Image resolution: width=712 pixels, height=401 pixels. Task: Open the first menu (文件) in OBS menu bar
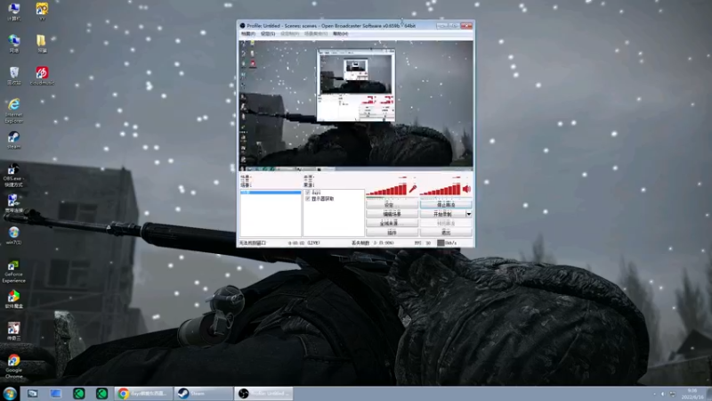tap(248, 34)
